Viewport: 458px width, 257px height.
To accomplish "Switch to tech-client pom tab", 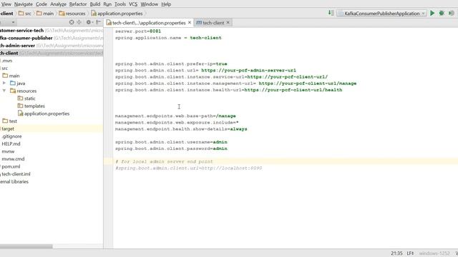I will click(213, 22).
